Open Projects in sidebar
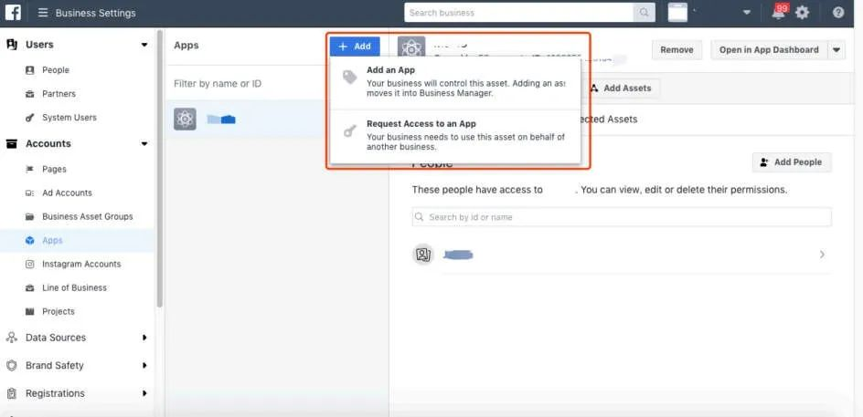 click(x=59, y=311)
